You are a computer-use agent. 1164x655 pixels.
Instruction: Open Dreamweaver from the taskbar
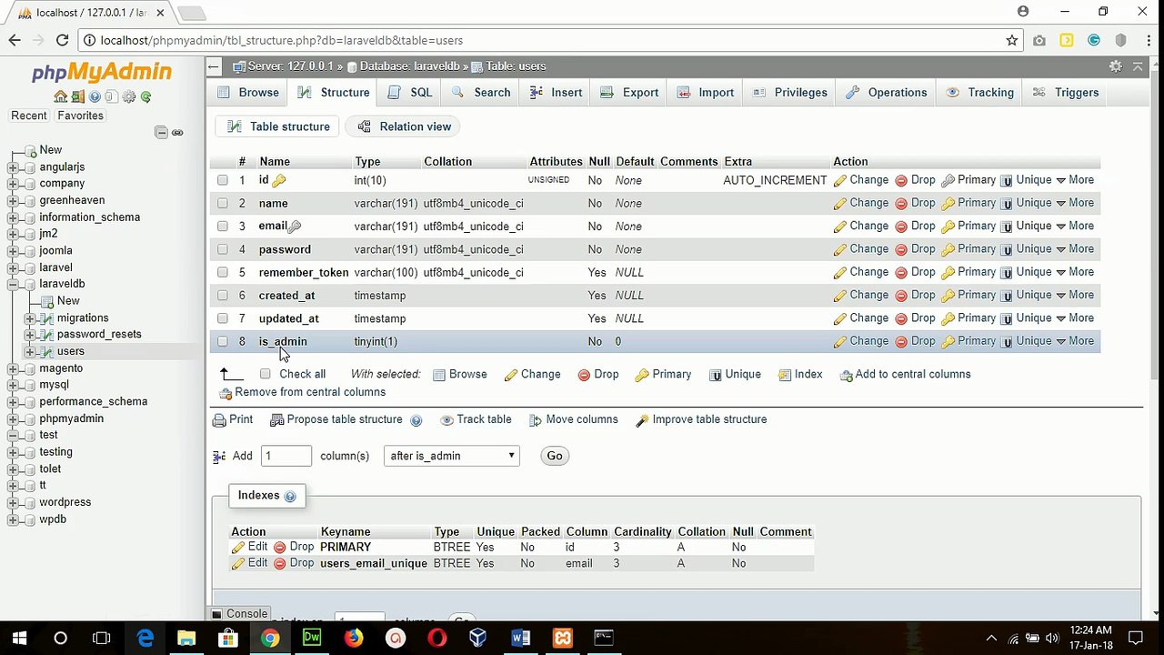click(x=312, y=638)
